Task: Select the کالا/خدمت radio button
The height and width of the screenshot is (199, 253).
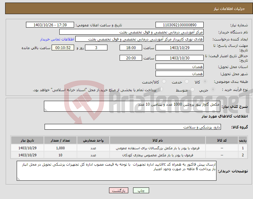Action: (x=164, y=82)
